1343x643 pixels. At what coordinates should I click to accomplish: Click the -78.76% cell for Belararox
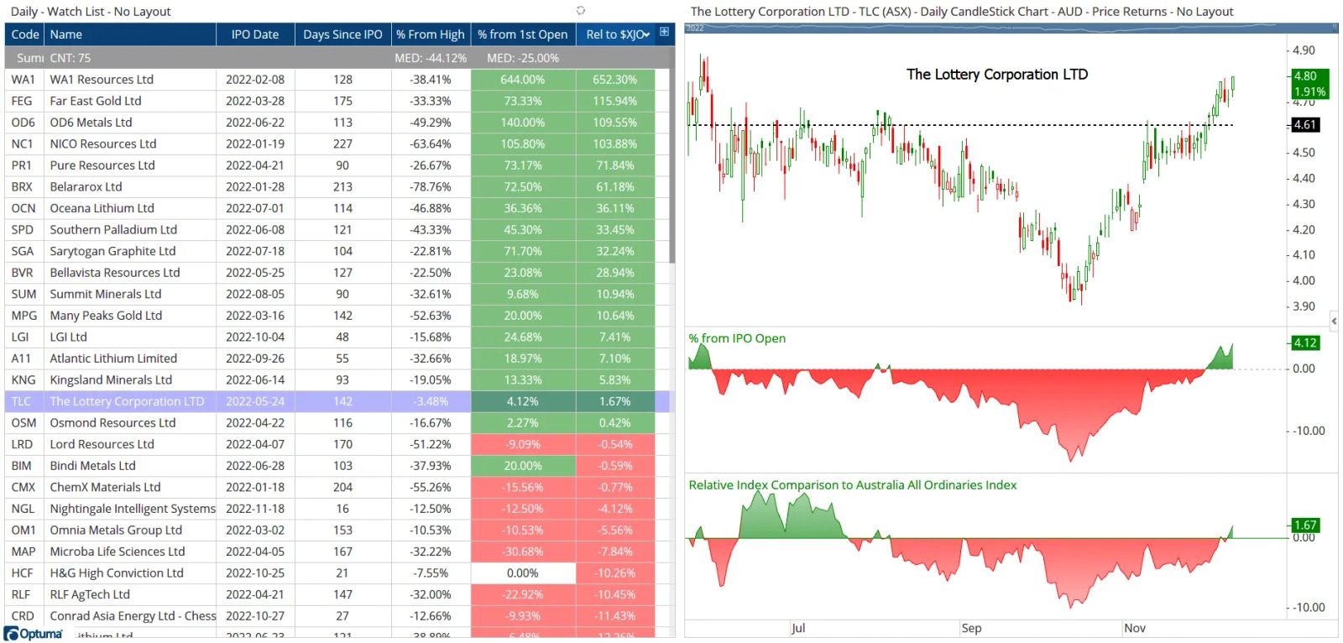pos(431,186)
